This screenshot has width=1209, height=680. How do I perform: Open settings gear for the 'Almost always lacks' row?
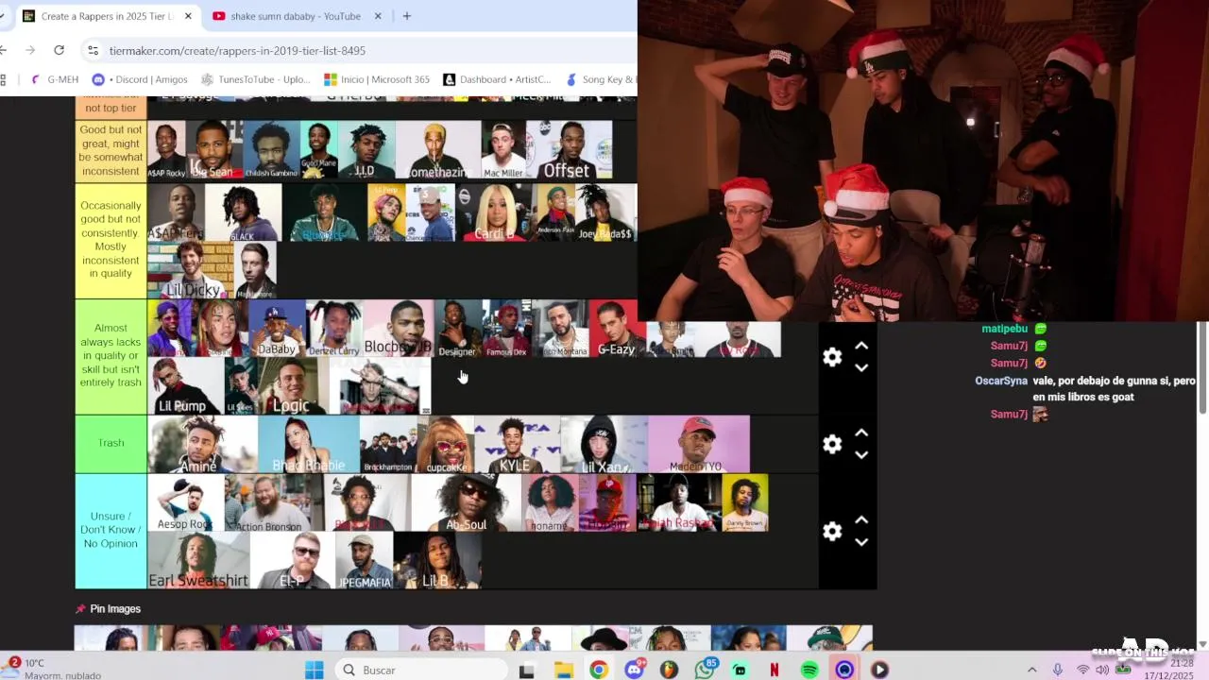pos(832,357)
